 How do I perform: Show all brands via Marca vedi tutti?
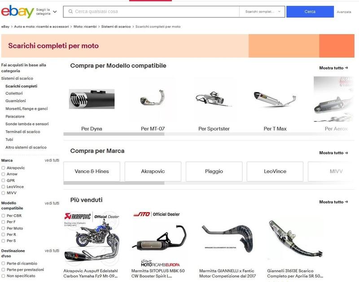pyautogui.click(x=52, y=161)
